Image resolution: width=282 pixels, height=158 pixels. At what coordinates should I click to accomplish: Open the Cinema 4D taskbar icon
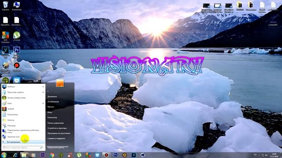[143, 155]
